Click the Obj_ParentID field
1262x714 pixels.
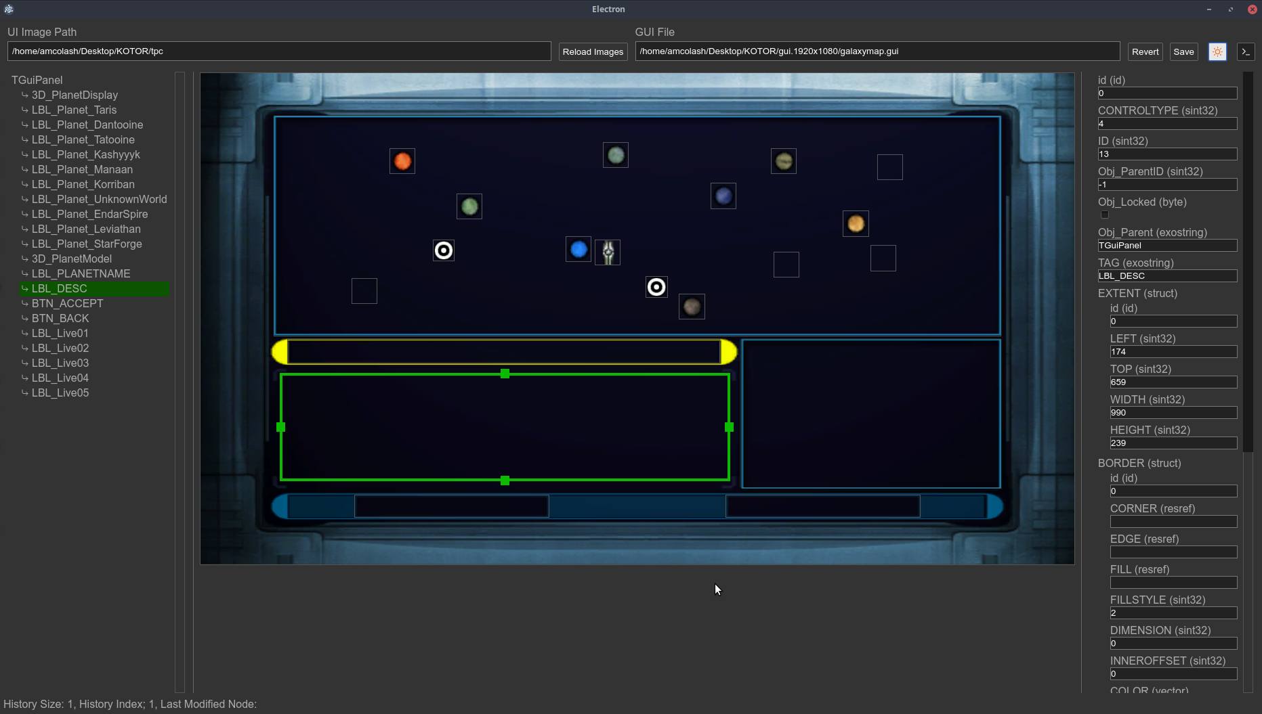1167,185
